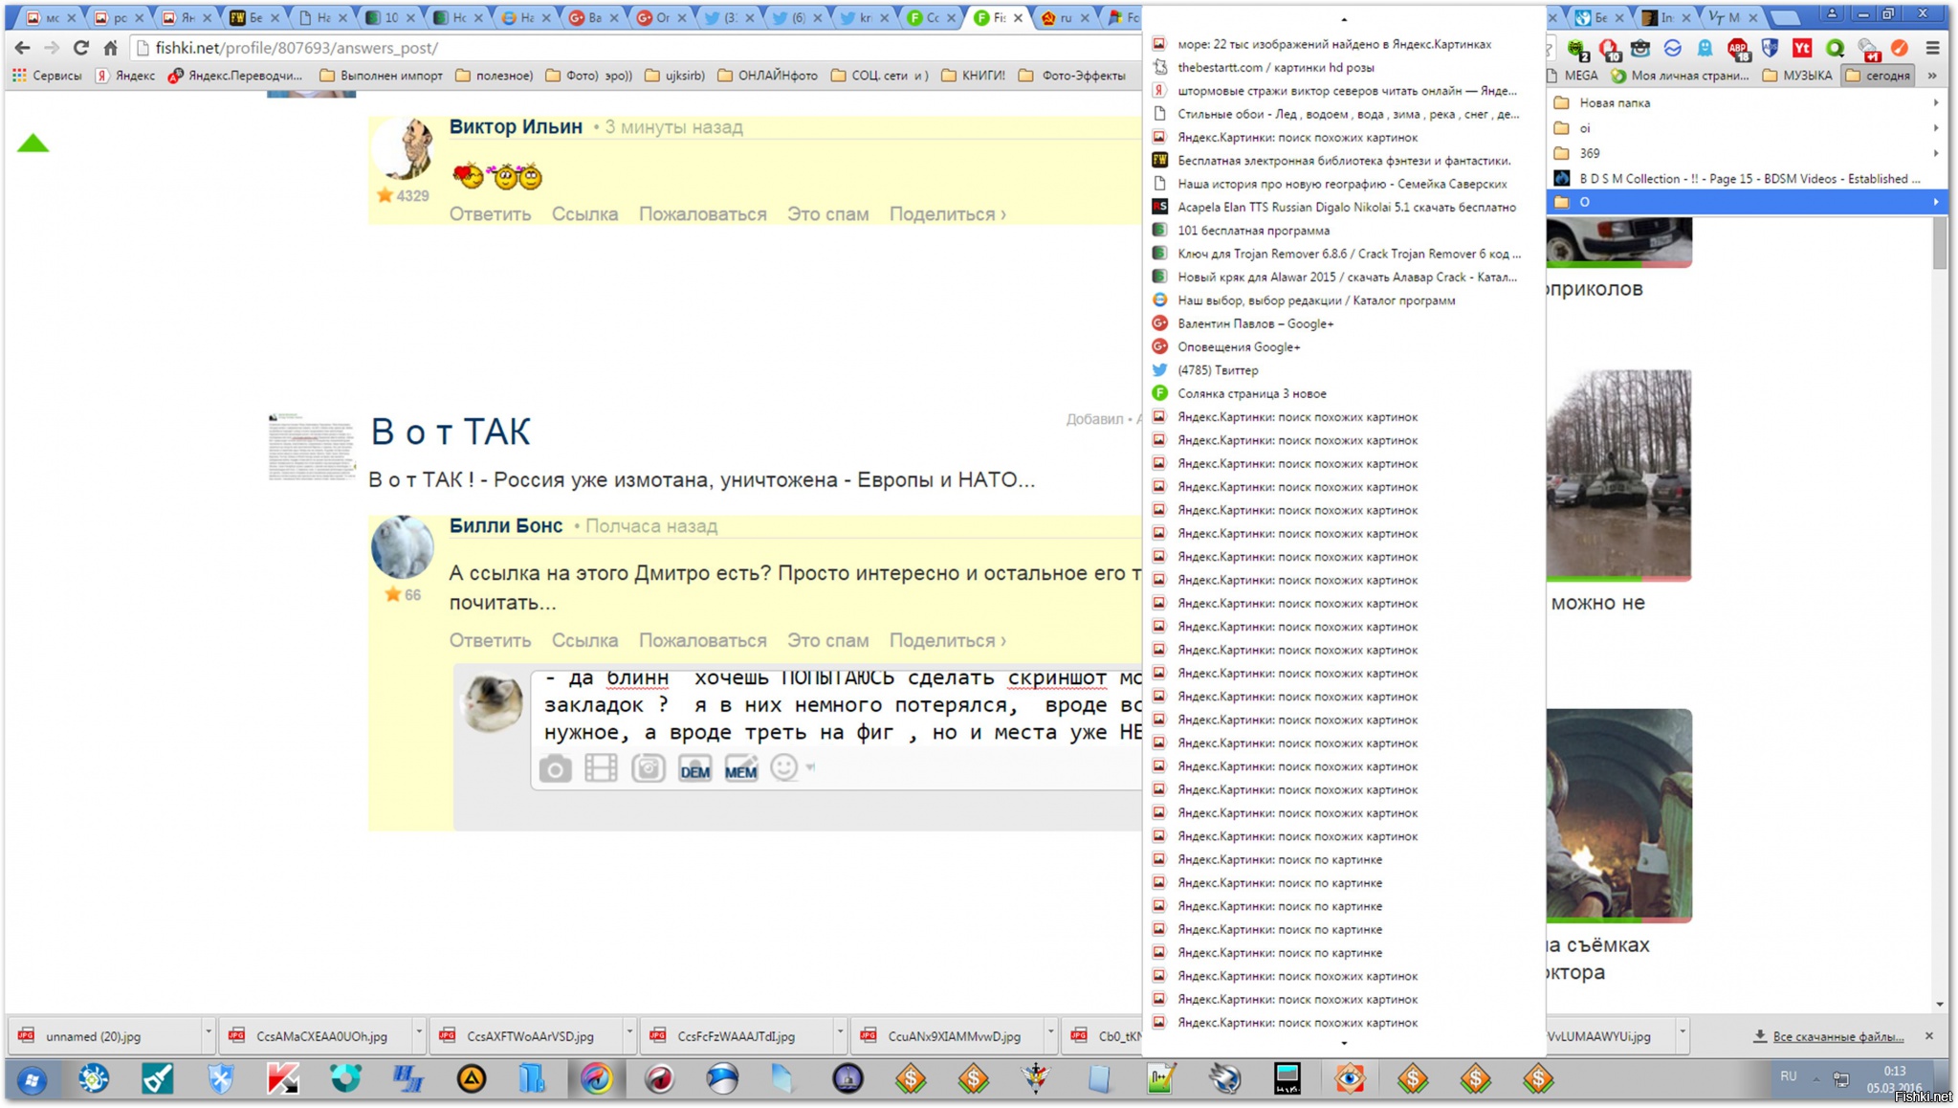Open the сегодня bookmarks folder
This screenshot has height=1108, width=1958.
(x=1879, y=76)
